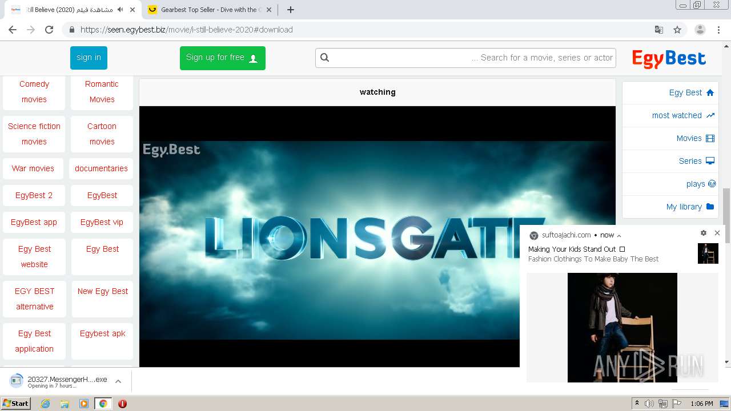This screenshot has height=411, width=731.
Task: Open the Cartoon movies category
Action: pos(102,134)
